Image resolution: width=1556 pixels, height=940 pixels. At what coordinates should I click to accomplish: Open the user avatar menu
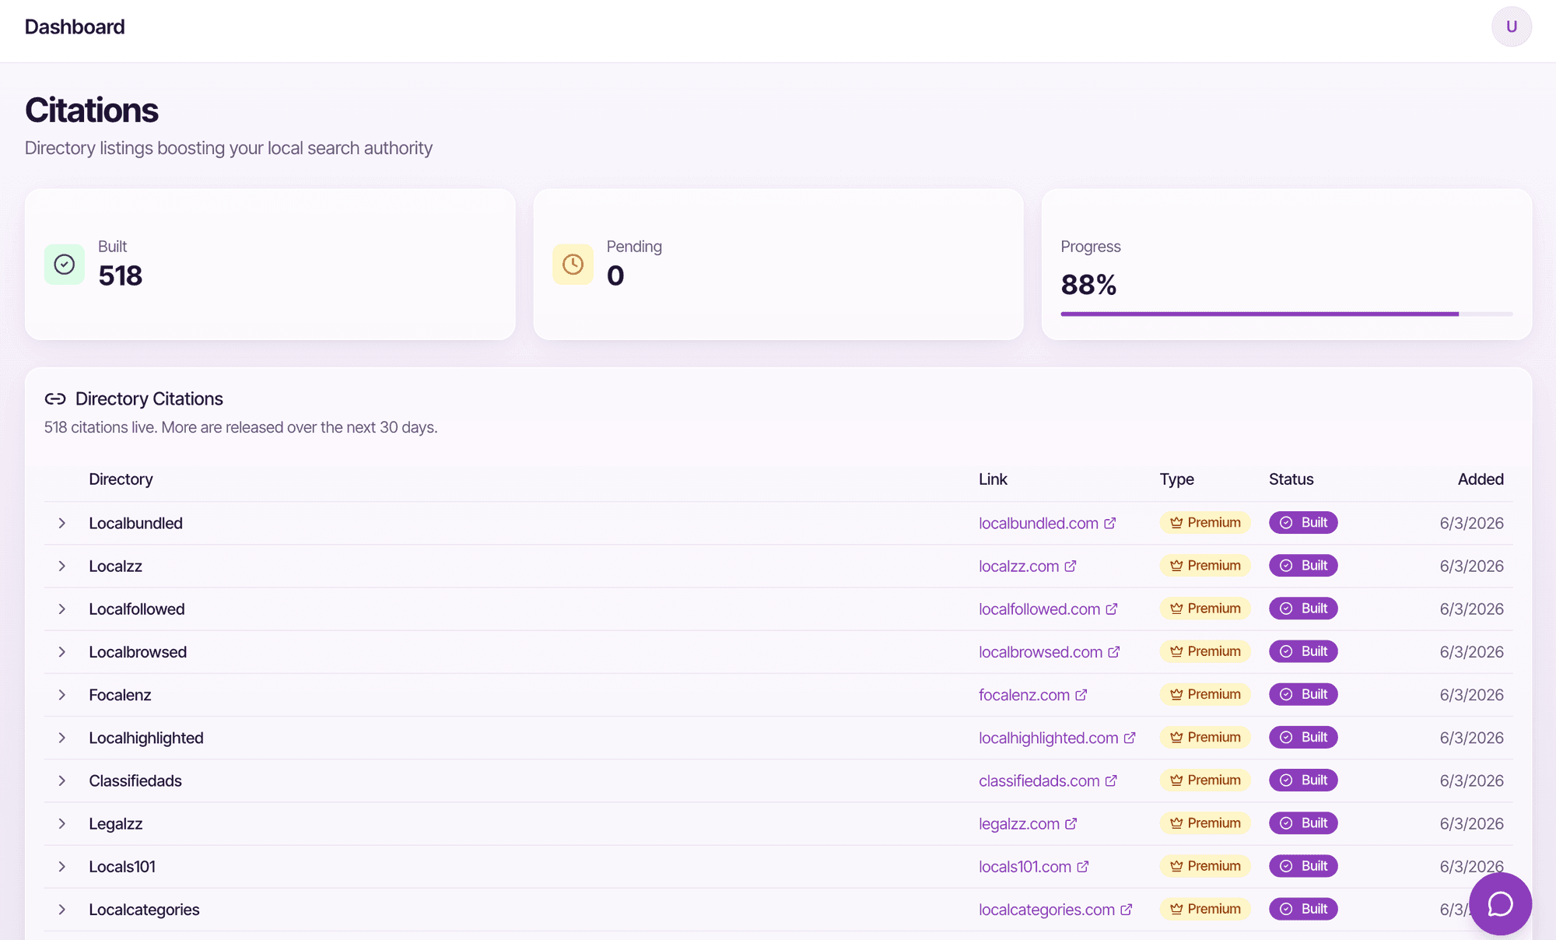(1511, 26)
